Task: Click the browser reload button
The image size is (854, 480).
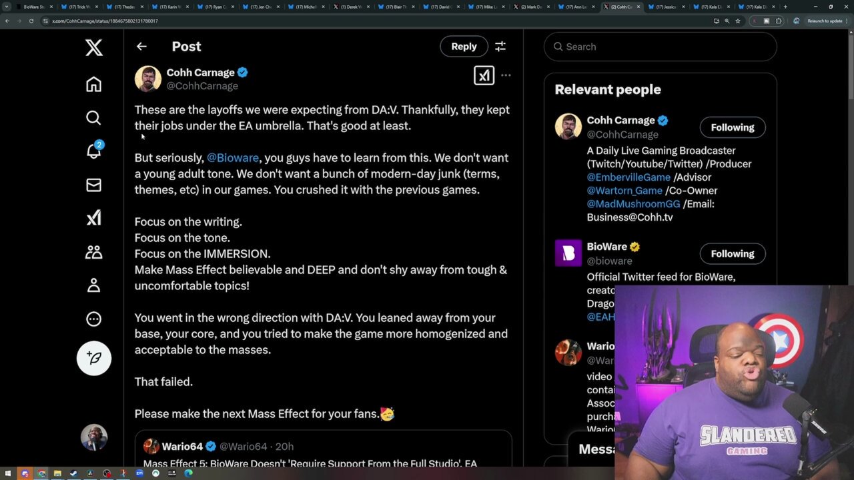Action: (x=31, y=21)
